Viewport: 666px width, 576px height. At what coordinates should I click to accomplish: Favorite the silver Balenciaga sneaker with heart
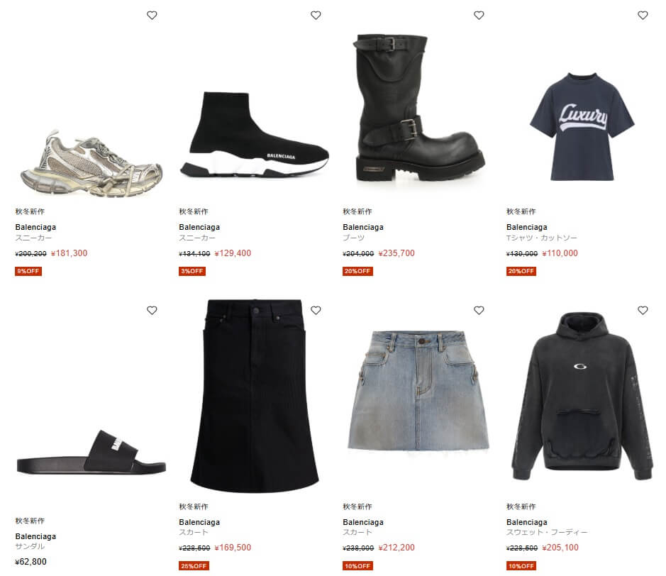coord(152,16)
